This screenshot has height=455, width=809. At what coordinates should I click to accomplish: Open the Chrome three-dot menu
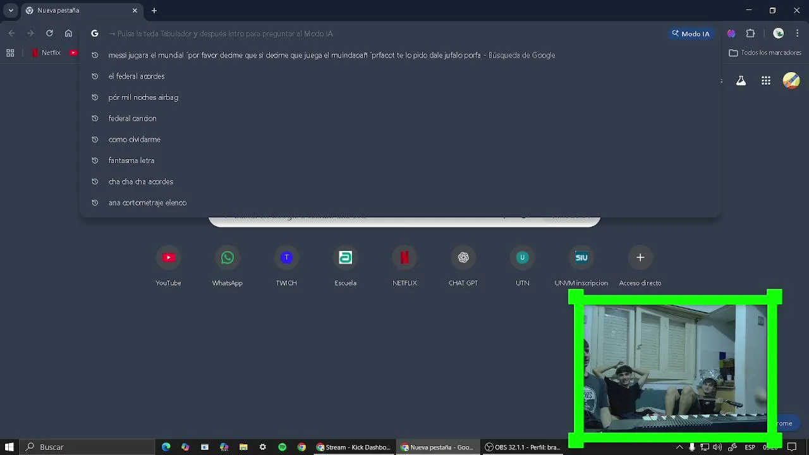point(798,33)
